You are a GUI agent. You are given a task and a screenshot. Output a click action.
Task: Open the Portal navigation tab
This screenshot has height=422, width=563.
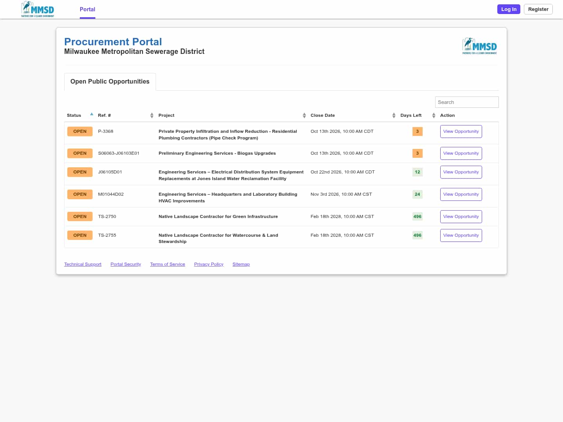[x=88, y=9]
